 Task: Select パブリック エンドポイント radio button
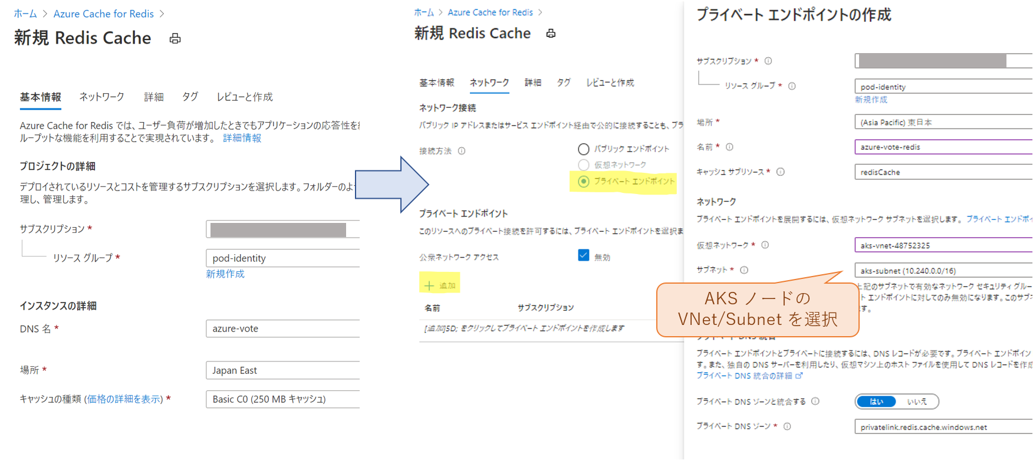(584, 149)
